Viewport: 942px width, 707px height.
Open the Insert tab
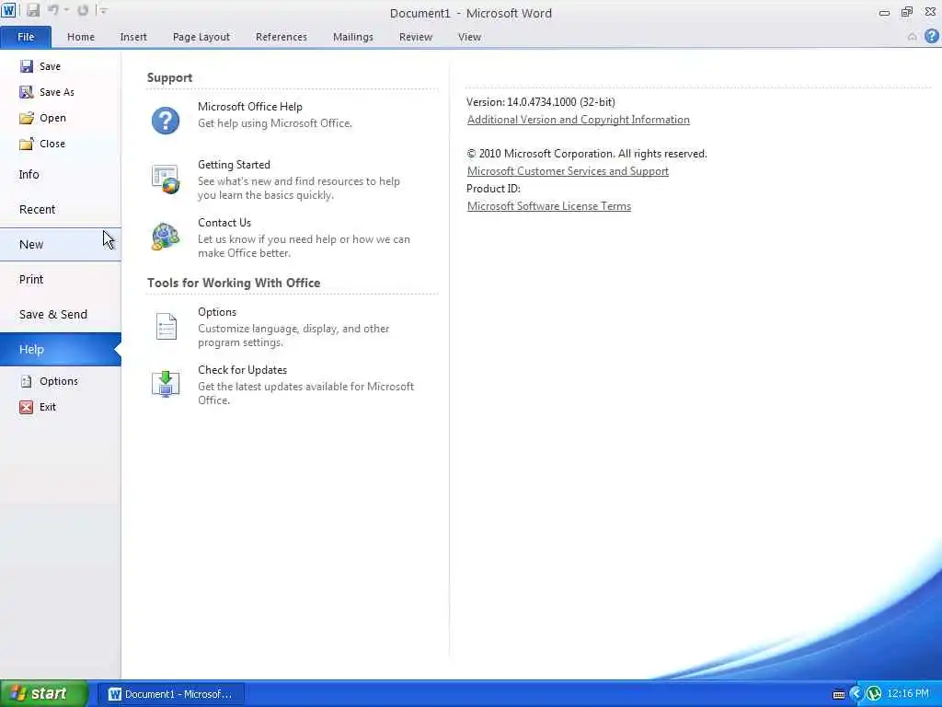pyautogui.click(x=133, y=37)
